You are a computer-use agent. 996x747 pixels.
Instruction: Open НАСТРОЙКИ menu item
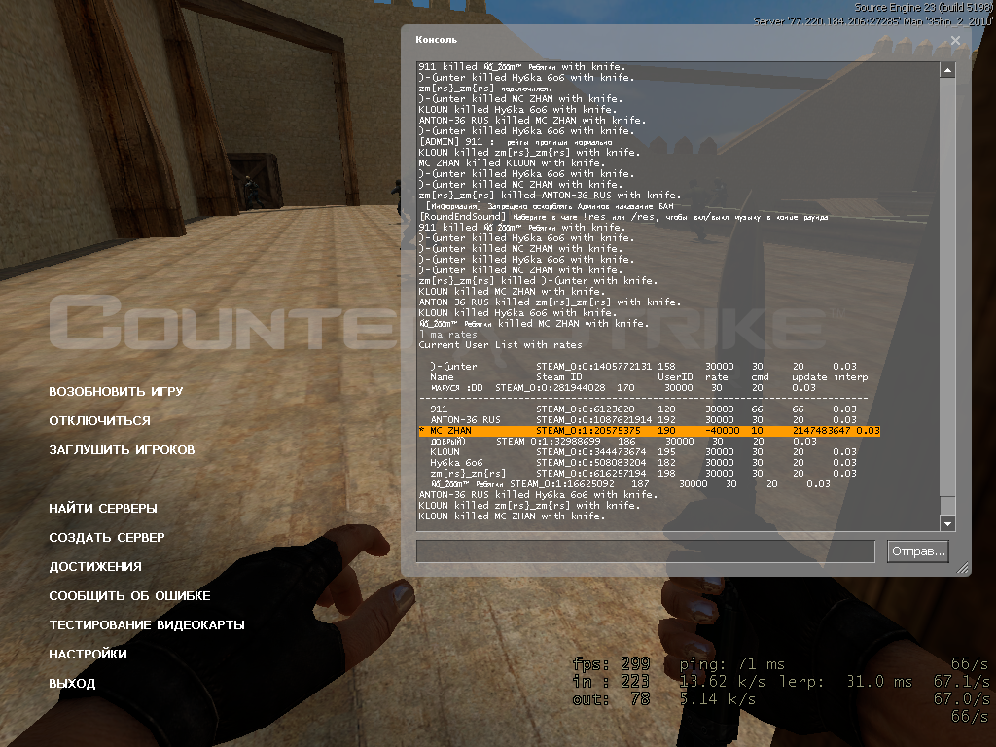[88, 655]
